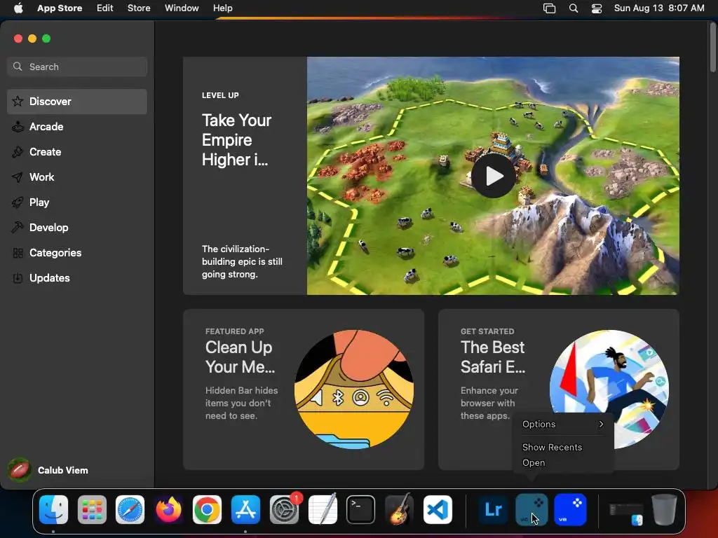Viewport: 718px width, 538px height.
Task: Open Control Center in menu bar
Action: (x=597, y=8)
